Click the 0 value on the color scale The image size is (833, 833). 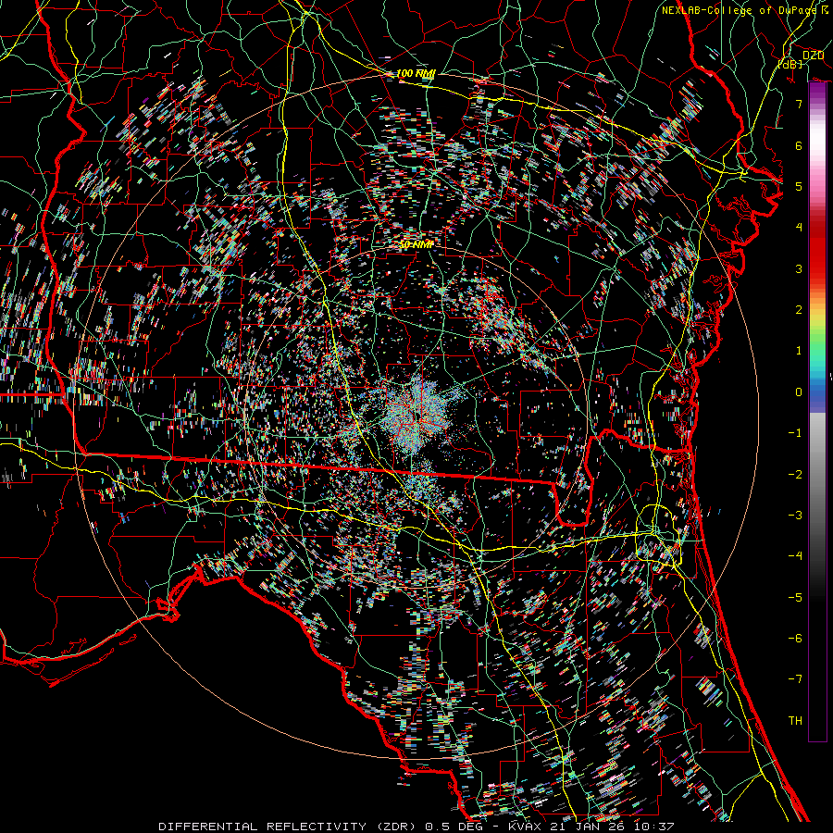799,392
